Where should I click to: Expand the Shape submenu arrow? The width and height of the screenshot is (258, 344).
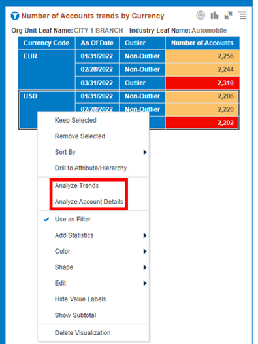tap(144, 267)
